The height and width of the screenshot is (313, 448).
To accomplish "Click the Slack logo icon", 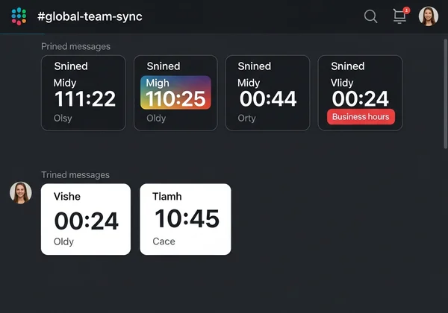I will [x=19, y=16].
